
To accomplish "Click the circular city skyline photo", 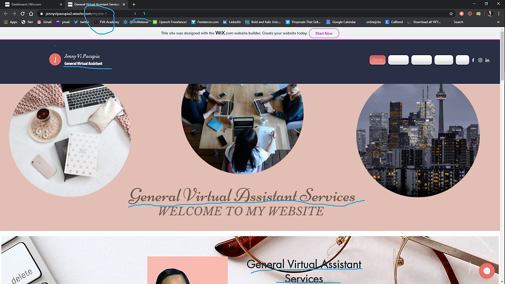I will (x=418, y=140).
